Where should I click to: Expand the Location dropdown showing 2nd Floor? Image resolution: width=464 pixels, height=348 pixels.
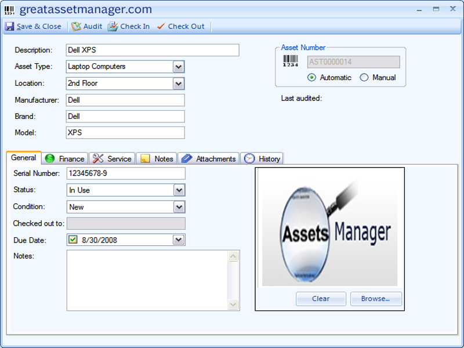click(178, 83)
